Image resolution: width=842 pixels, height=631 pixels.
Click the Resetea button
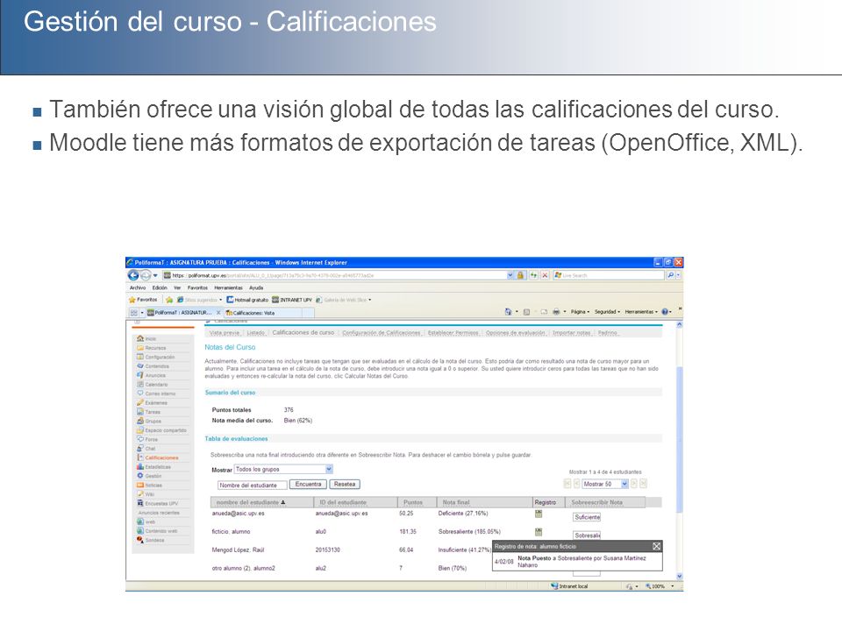(344, 485)
